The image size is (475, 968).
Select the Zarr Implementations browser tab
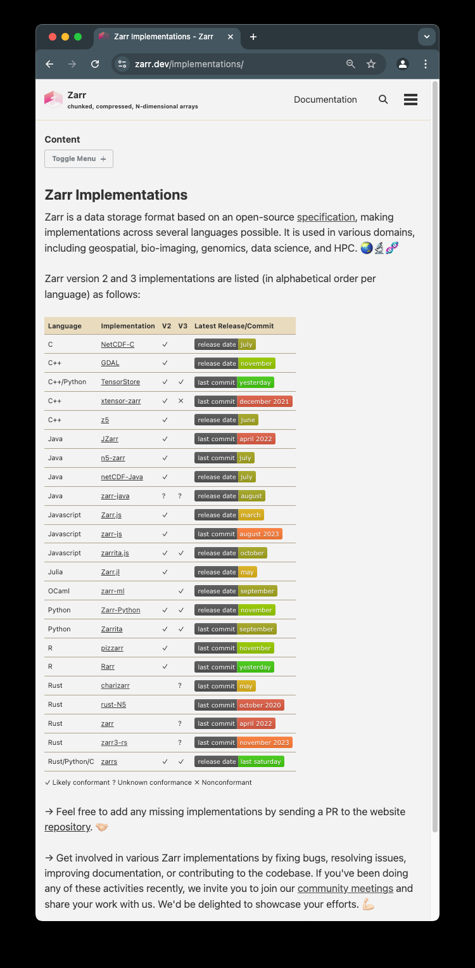point(162,37)
